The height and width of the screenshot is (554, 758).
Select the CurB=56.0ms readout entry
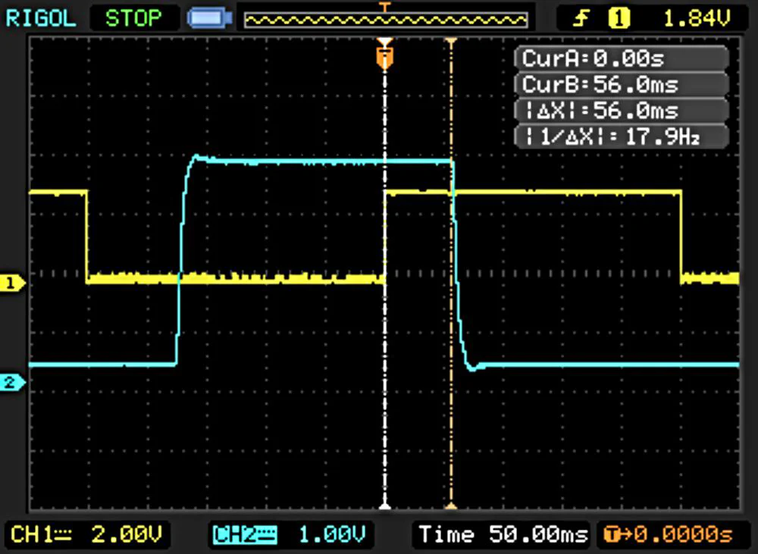622,84
